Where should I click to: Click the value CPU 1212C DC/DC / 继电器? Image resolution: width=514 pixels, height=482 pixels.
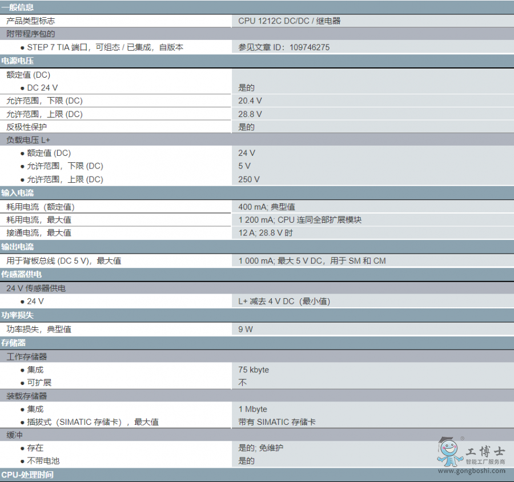(289, 21)
